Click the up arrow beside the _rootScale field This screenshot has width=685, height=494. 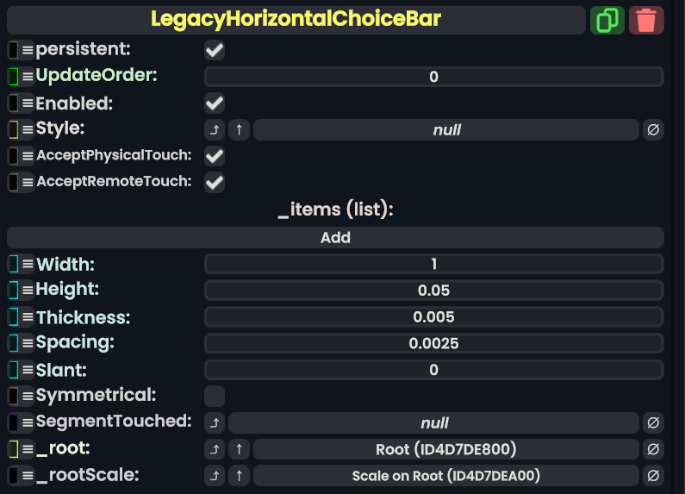point(239,476)
